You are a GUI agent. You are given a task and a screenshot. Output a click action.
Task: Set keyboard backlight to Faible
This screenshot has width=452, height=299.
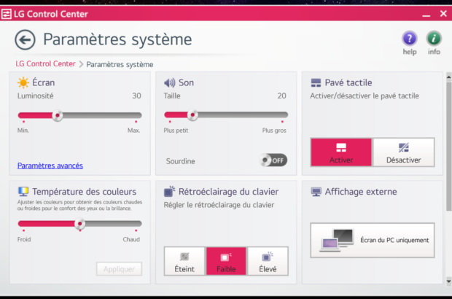coord(226,261)
